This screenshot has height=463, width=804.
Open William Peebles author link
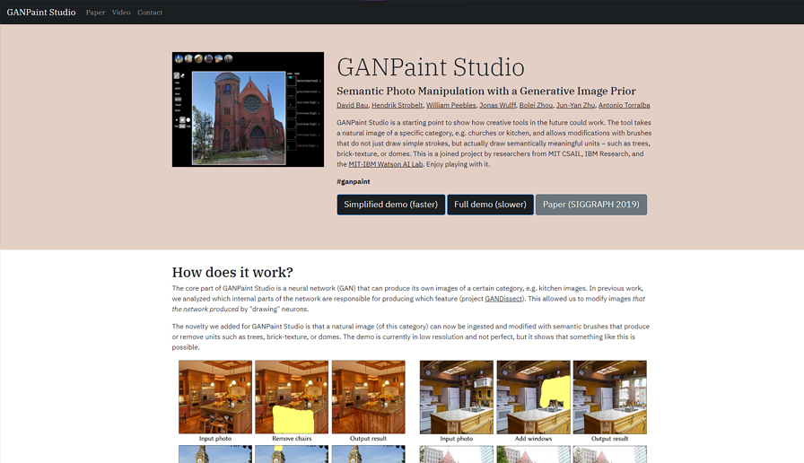[451, 105]
